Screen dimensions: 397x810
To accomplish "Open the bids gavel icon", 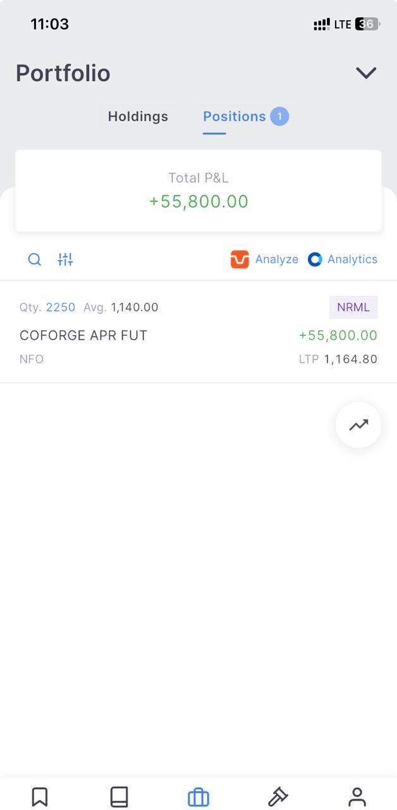I will point(278,796).
